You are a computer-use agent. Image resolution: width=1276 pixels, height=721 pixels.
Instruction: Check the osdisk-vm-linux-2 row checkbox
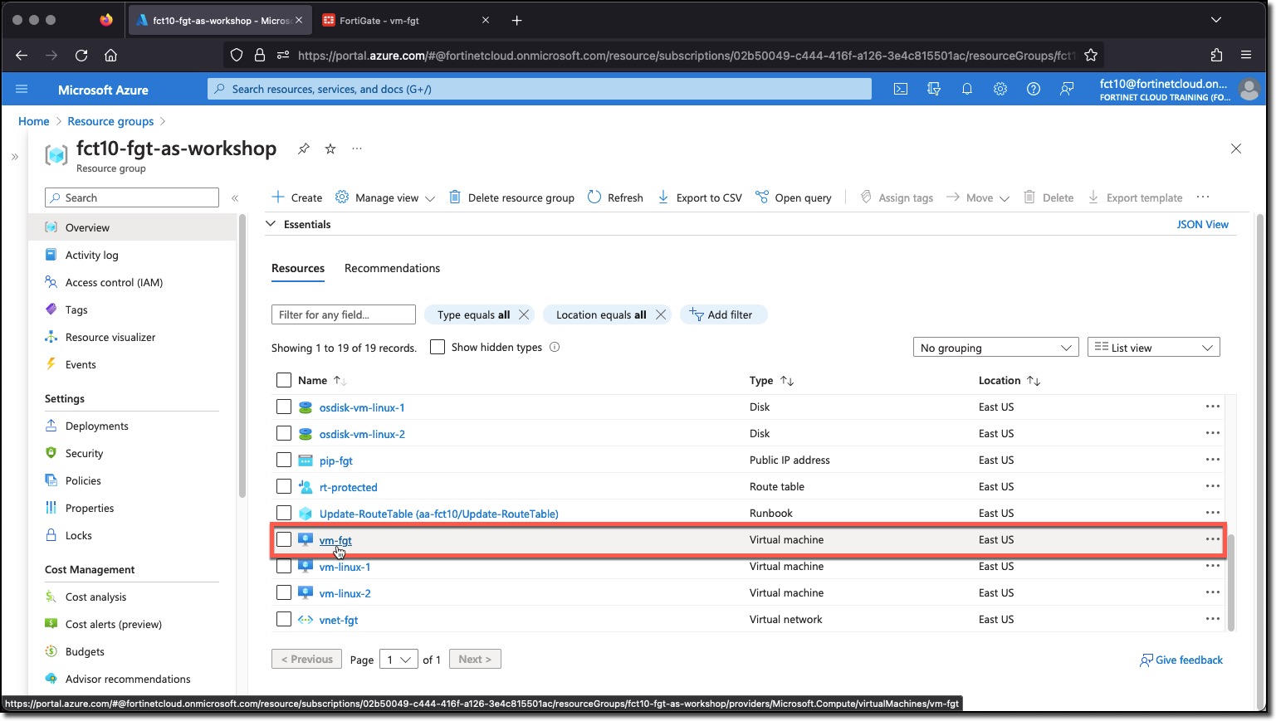pos(284,433)
